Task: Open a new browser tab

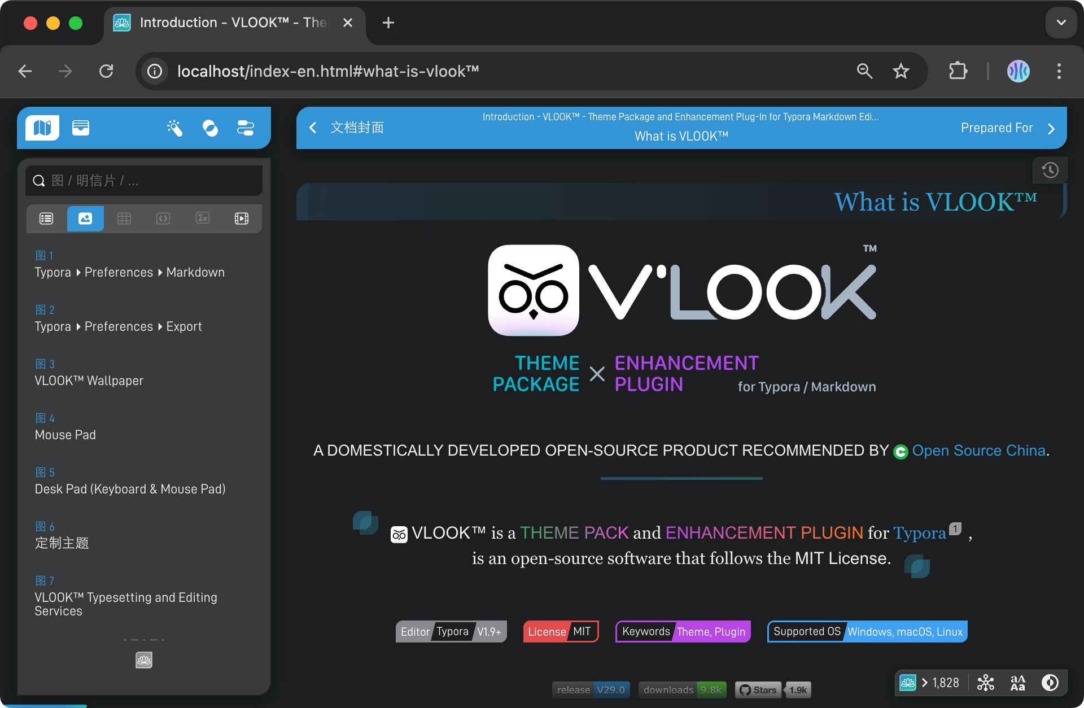Action: coord(388,23)
